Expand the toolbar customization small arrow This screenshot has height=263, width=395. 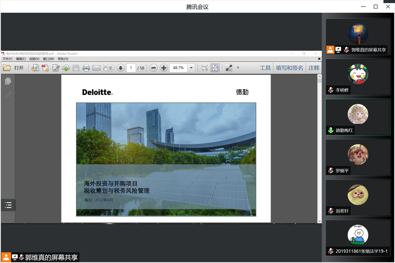238,68
